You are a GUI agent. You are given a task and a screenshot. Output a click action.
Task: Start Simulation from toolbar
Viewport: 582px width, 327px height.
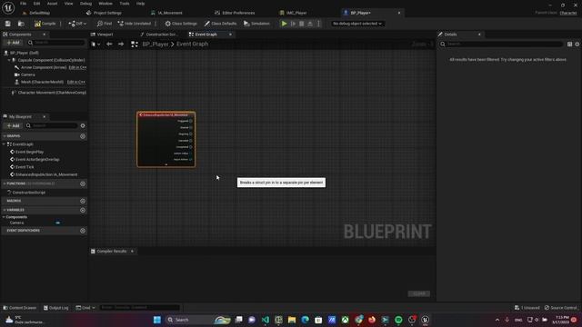(x=256, y=24)
